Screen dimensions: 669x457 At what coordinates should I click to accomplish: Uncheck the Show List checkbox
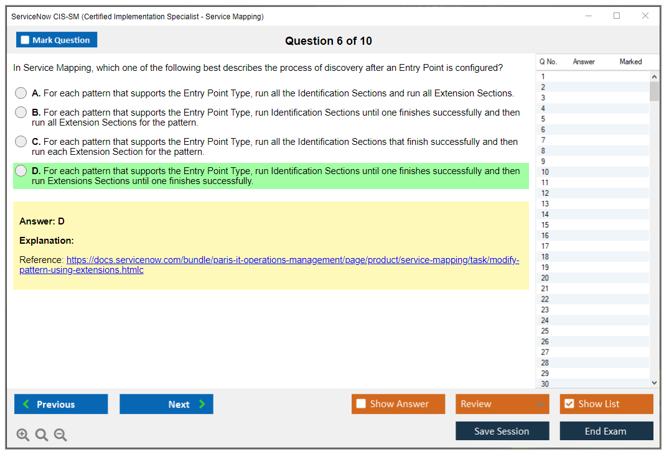569,404
